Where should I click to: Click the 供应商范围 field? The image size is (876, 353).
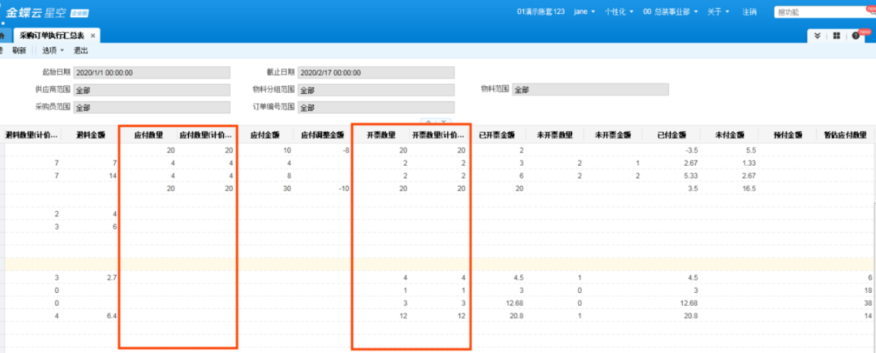152,90
